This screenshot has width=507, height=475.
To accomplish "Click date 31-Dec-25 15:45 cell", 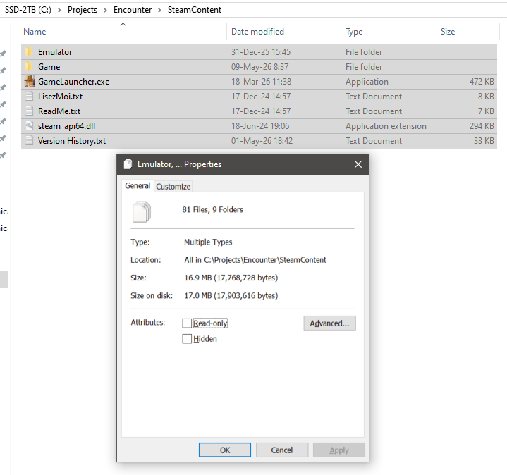I will pos(261,52).
